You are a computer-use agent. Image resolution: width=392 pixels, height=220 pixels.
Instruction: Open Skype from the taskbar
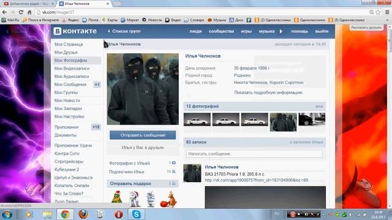pyautogui.click(x=136, y=215)
